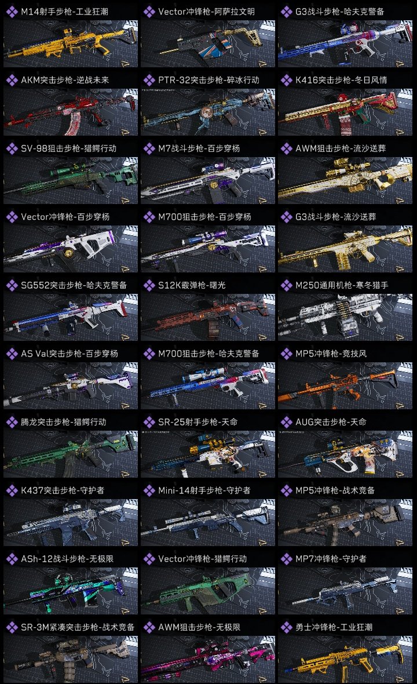Open the K416突击步枪-冬日风情 skin preview
This screenshot has width=417, height=684.
click(345, 112)
